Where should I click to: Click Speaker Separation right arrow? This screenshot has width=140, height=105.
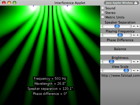pos(138,26)
